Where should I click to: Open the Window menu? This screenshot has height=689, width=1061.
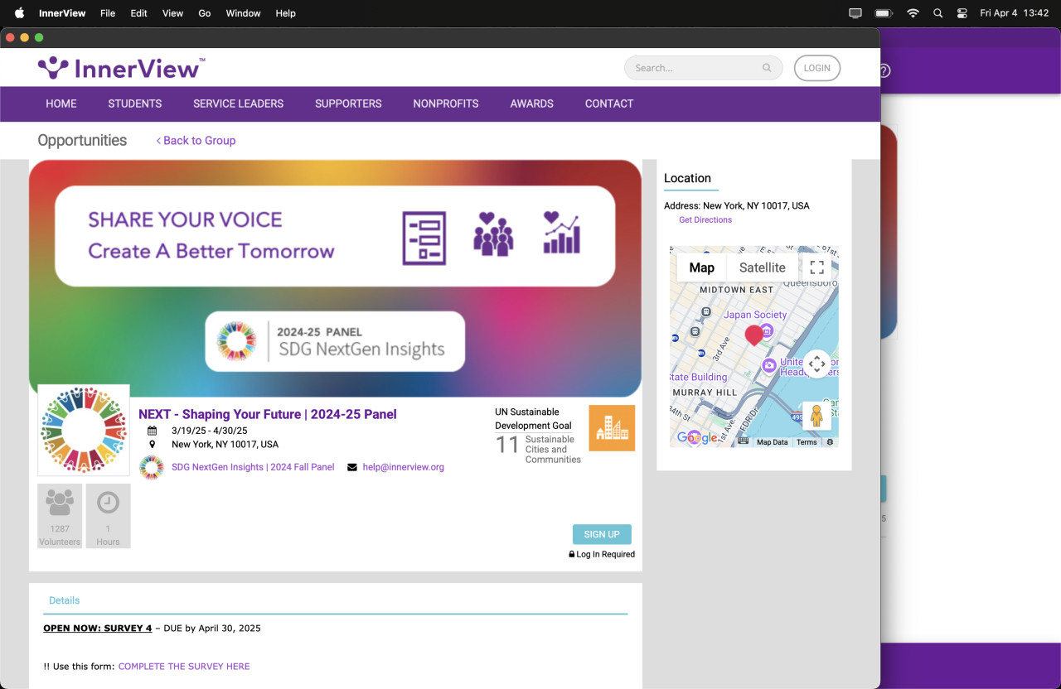click(243, 13)
